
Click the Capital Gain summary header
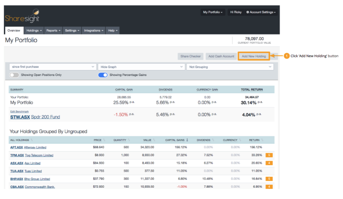point(124,89)
